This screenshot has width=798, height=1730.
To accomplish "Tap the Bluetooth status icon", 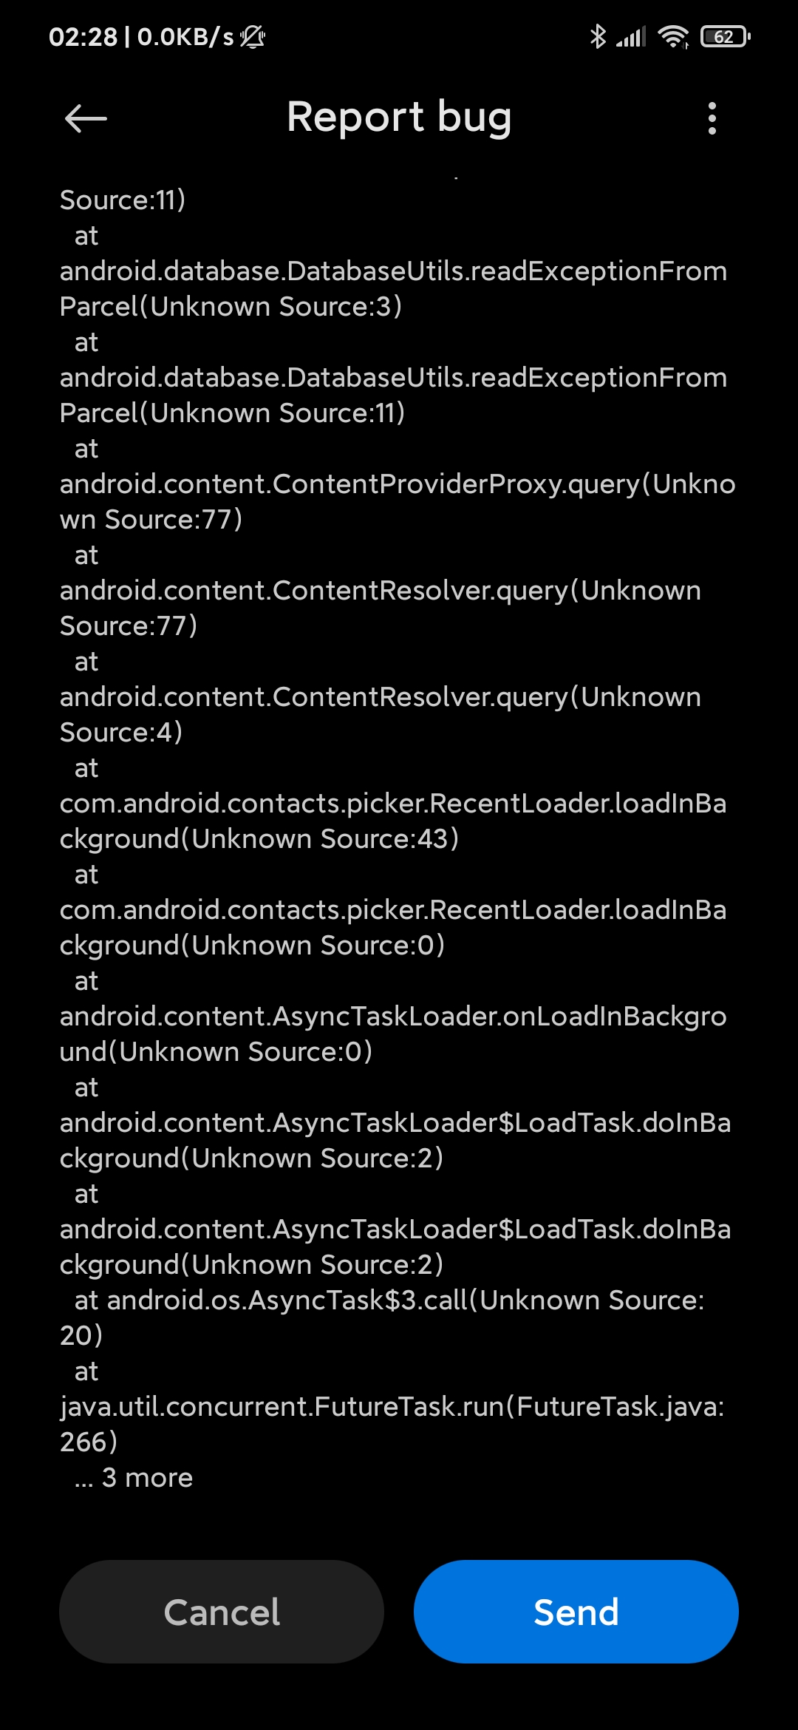I will (x=597, y=36).
